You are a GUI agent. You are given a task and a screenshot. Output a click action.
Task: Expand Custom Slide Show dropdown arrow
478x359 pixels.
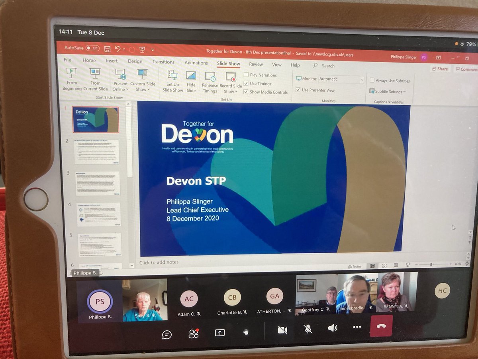[149, 90]
